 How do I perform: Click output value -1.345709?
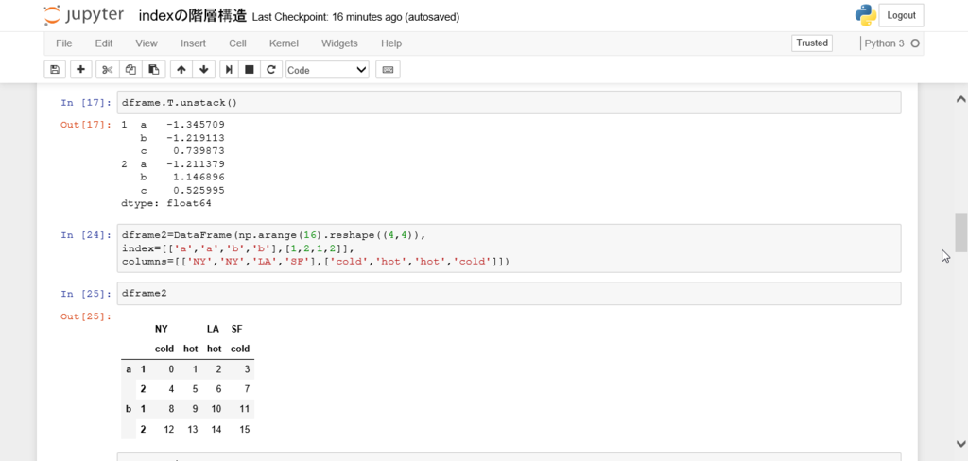(195, 125)
